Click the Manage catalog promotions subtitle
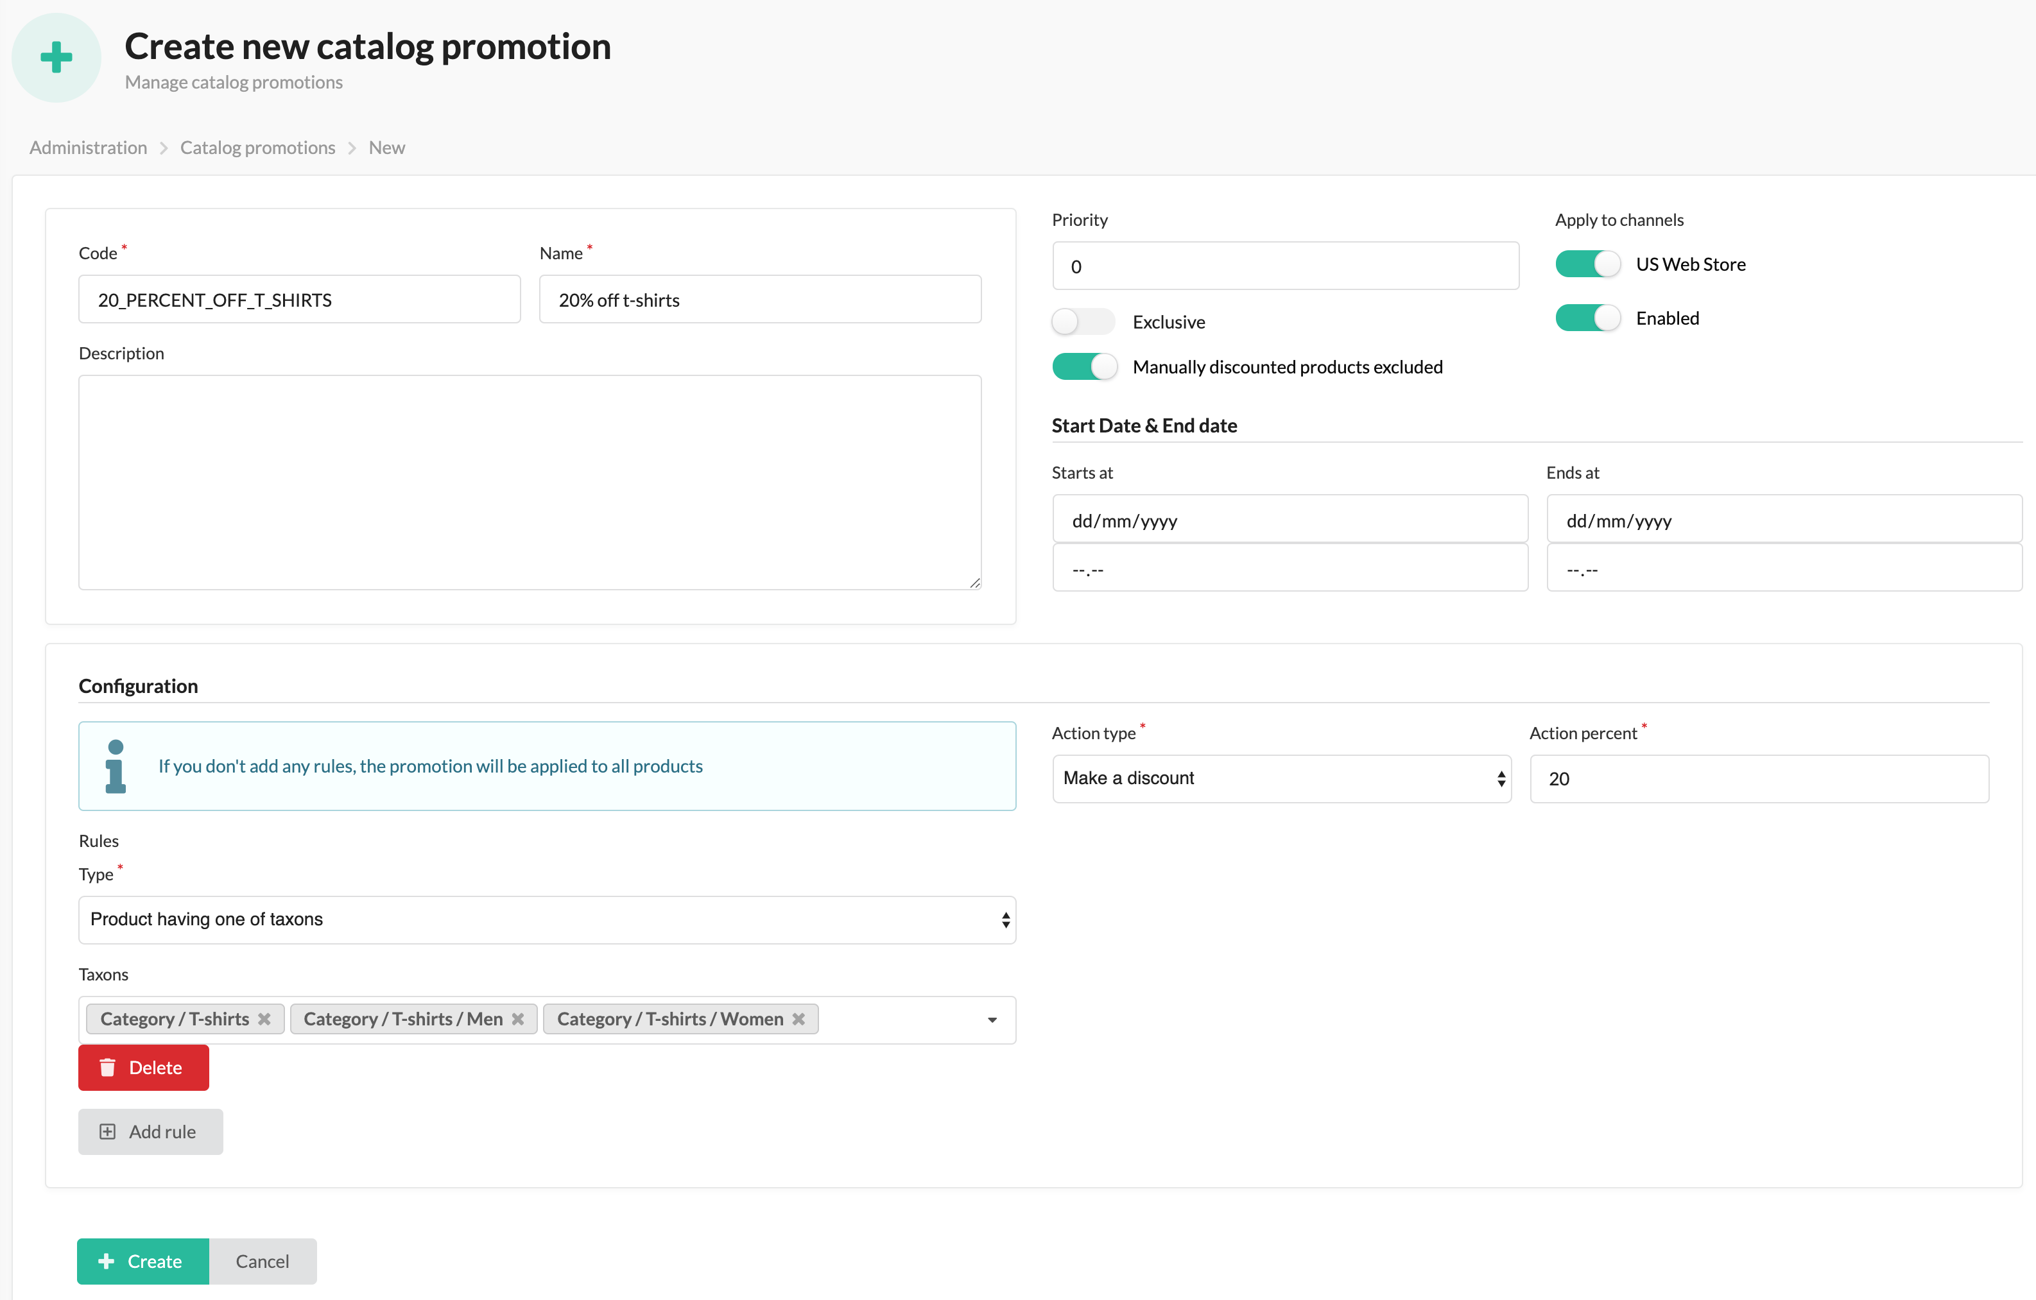Viewport: 2036px width, 1300px height. tap(234, 82)
